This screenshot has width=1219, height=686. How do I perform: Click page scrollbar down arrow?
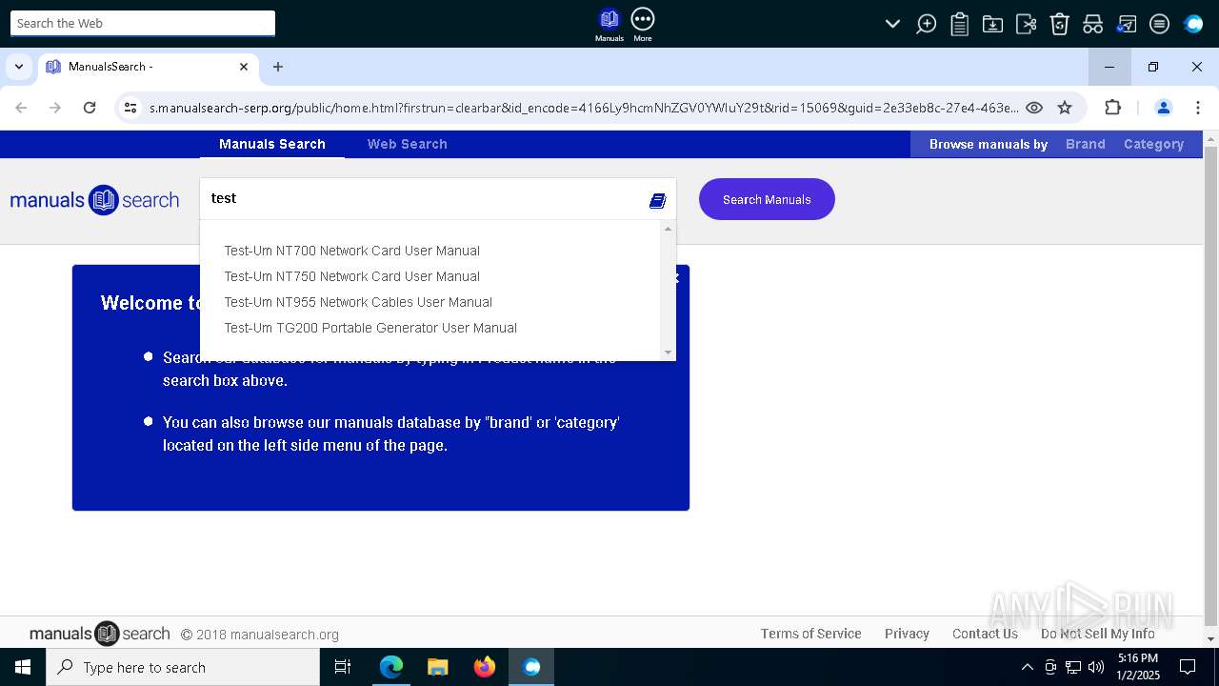[x=1210, y=639]
